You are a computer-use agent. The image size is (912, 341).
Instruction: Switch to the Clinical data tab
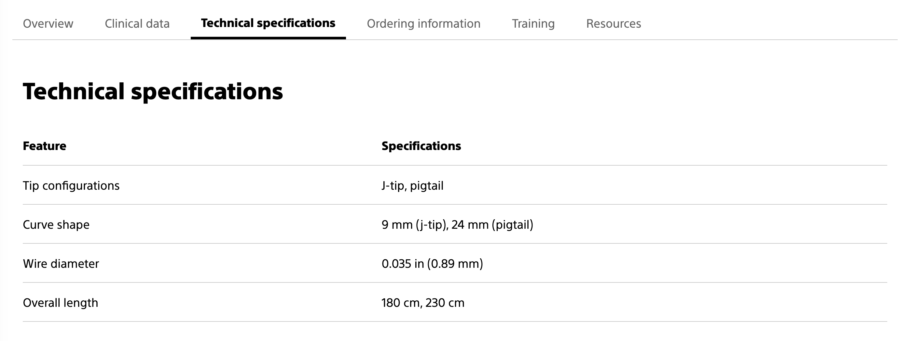point(137,24)
